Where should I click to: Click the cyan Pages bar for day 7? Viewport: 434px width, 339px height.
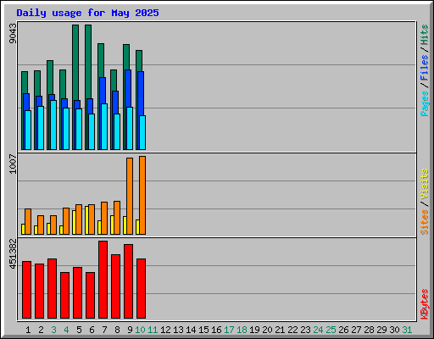104,126
